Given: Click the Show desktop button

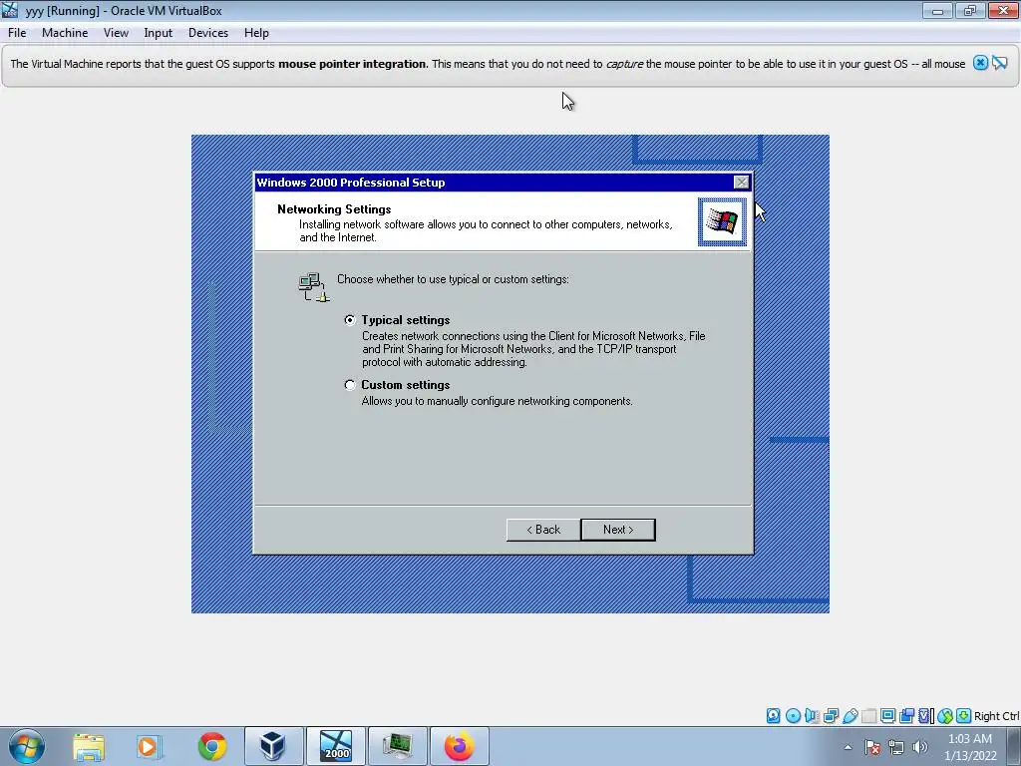Looking at the screenshot, I should click(x=1014, y=746).
